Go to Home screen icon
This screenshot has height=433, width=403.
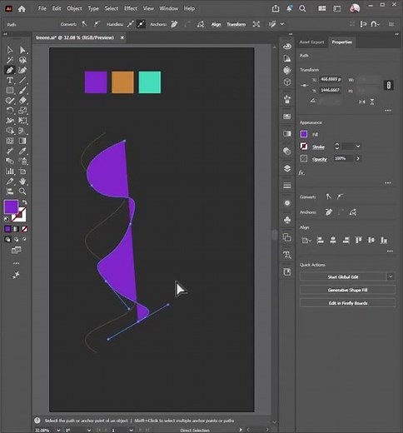[x=22, y=8]
